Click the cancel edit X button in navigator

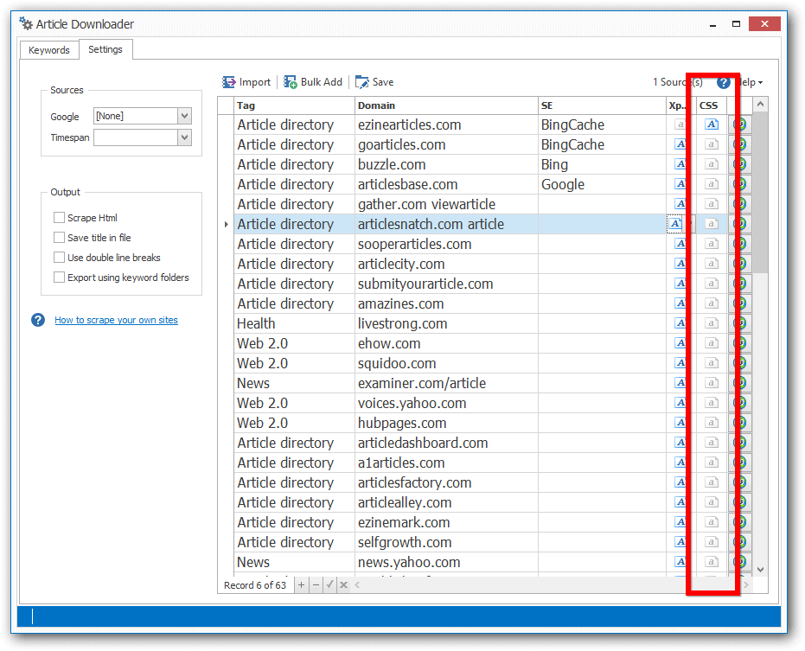coord(344,584)
